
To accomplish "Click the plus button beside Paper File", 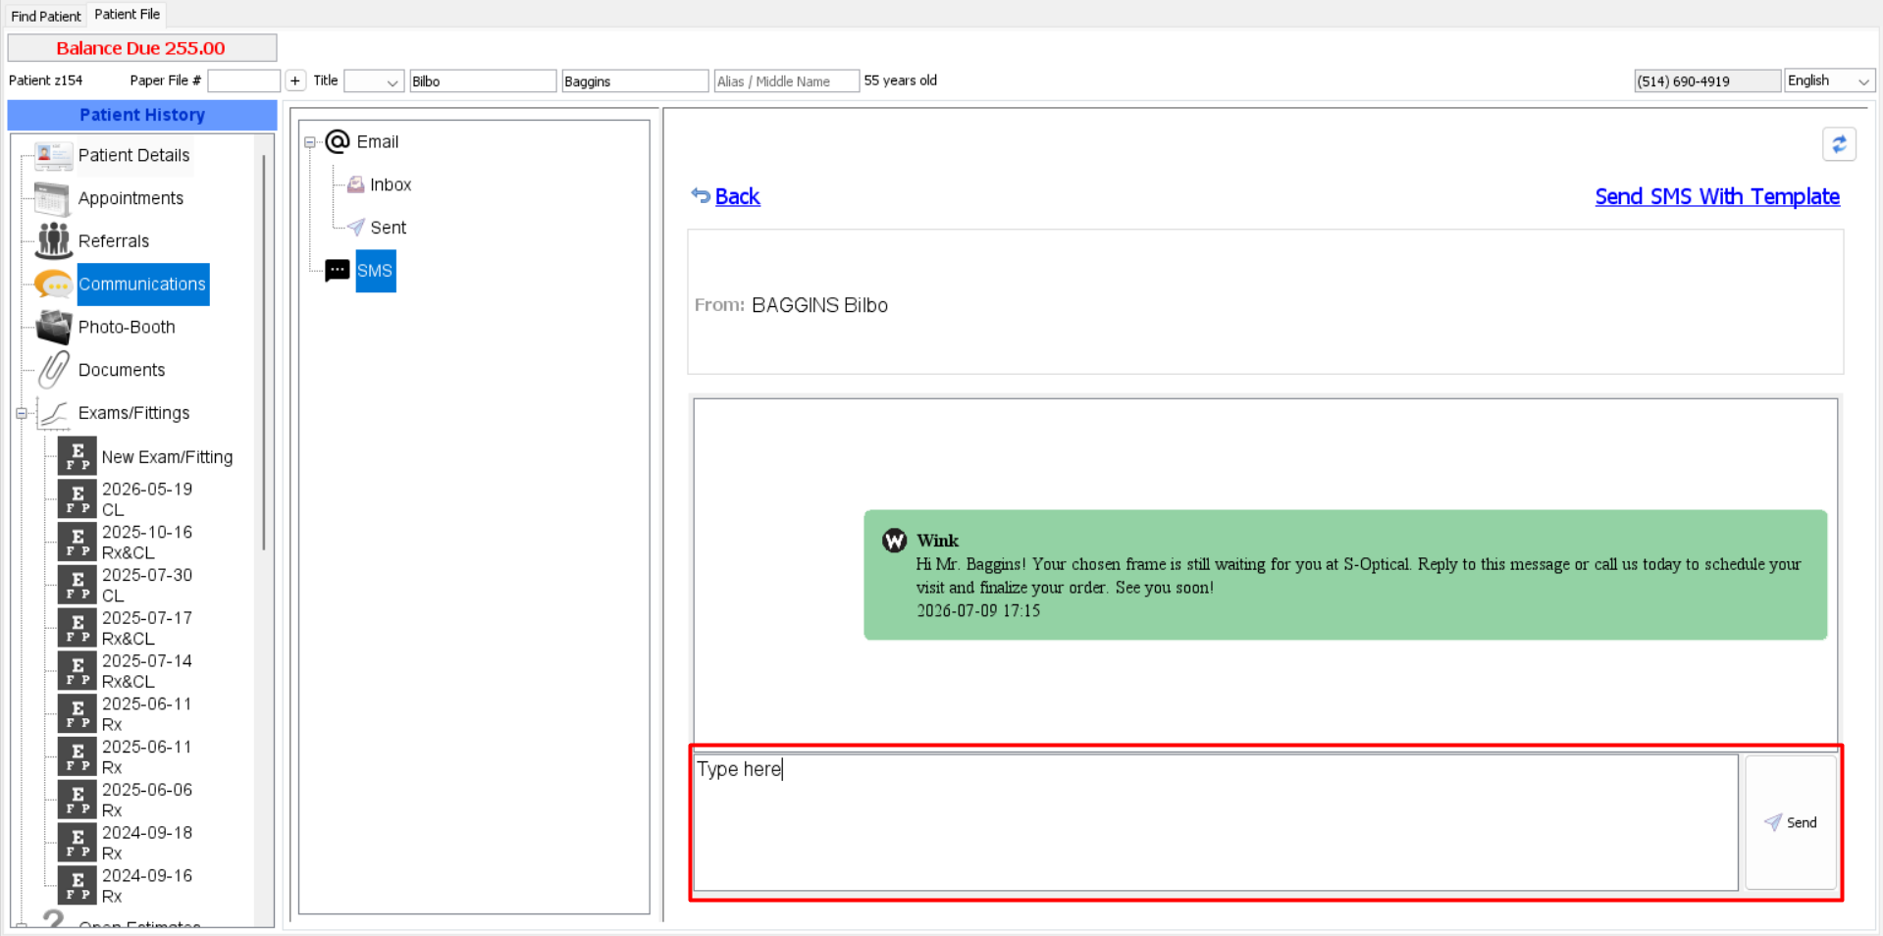I will 295,81.
